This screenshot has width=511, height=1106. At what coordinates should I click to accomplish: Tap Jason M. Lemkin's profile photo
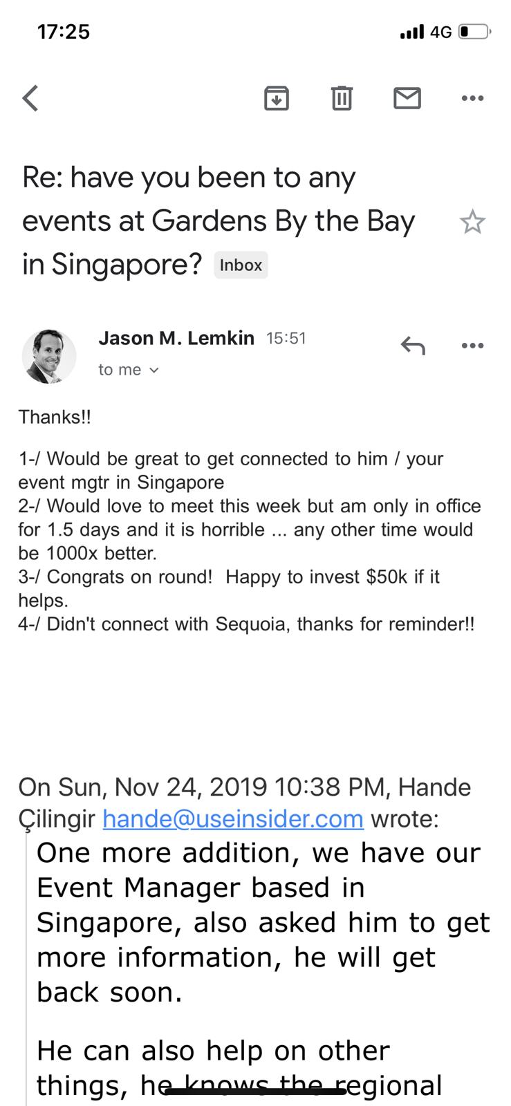tap(49, 356)
